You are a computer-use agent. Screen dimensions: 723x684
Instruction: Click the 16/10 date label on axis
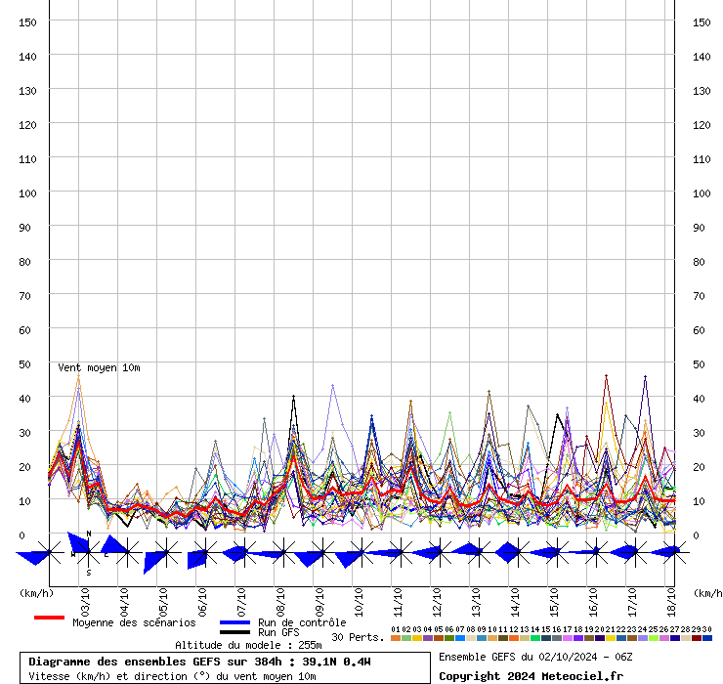point(593,597)
